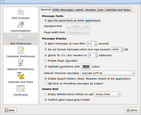Increase the addresses count stepper
Viewport: 141px width, 115px height.
pos(96,54)
